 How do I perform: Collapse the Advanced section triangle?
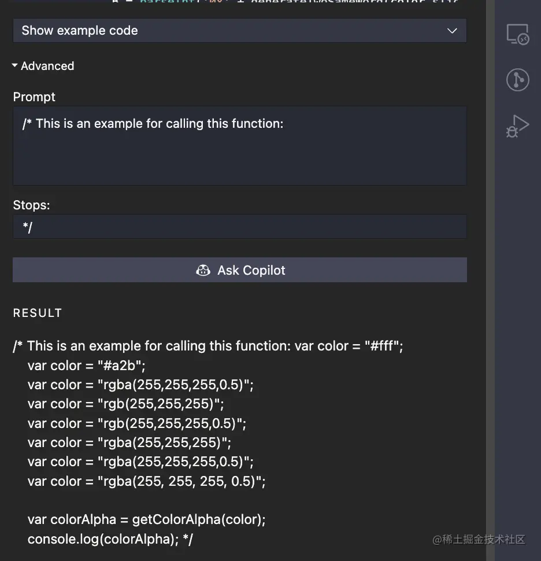point(14,65)
